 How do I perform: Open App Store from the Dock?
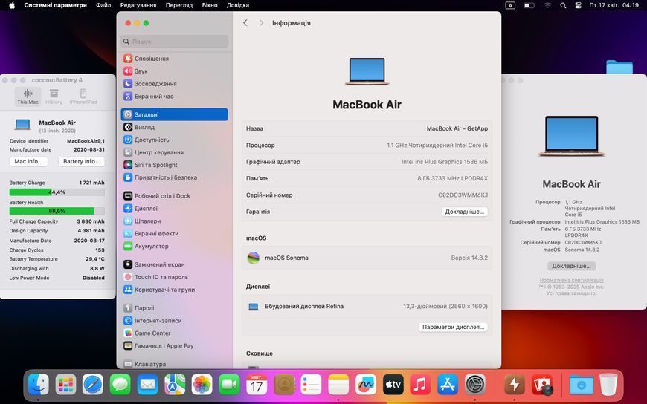(x=448, y=385)
